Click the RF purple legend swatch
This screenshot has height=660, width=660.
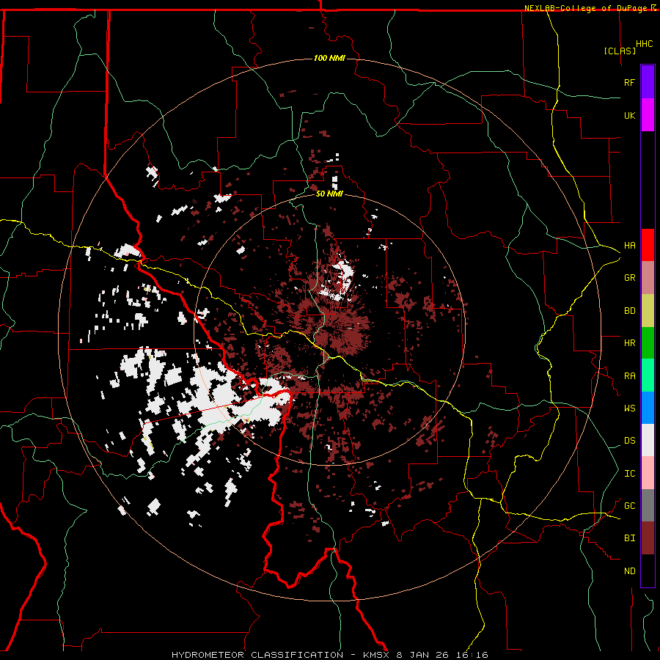click(648, 82)
